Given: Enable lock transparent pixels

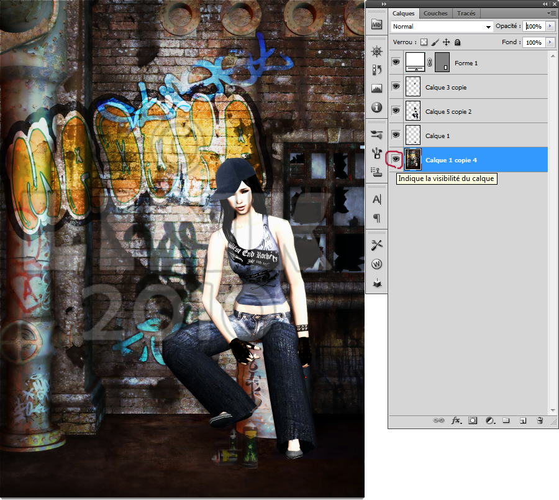Looking at the screenshot, I should click(424, 42).
